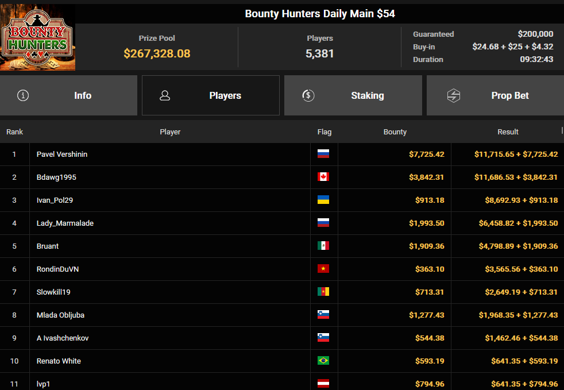
Task: Sort by the Result column header
Action: [x=508, y=132]
